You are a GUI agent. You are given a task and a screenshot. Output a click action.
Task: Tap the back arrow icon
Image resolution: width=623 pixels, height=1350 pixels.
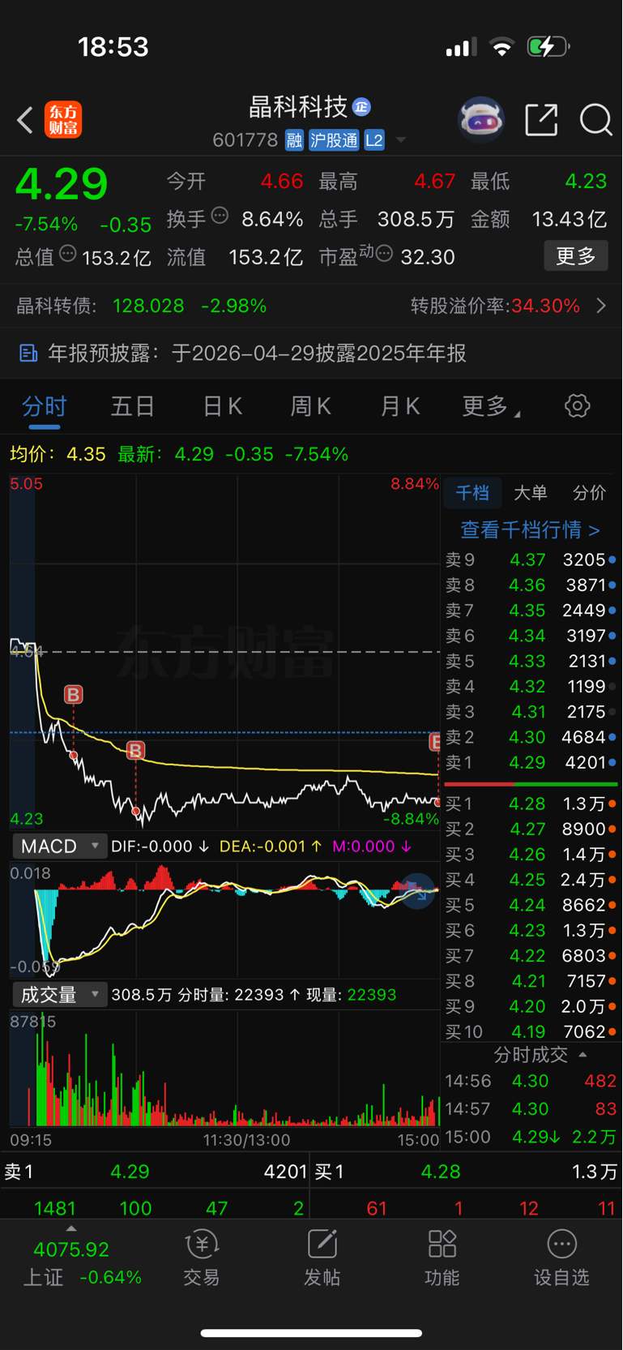pyautogui.click(x=24, y=120)
